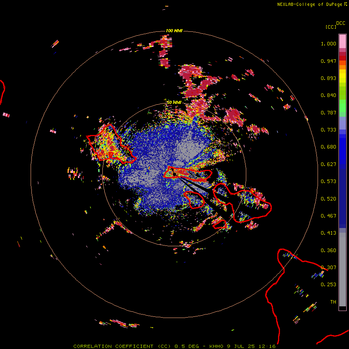Click the DCC label above the color scale
The width and height of the screenshot is (349, 349).
click(x=341, y=23)
